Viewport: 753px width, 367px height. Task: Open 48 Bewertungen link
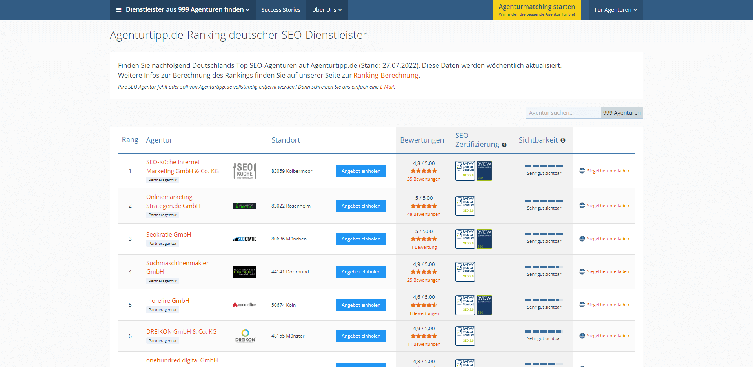424,214
